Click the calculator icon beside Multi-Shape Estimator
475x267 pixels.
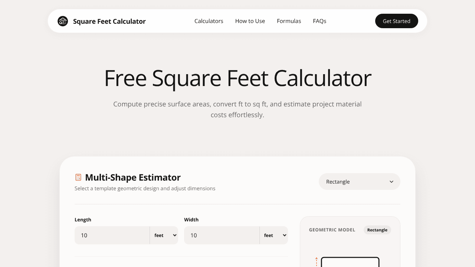click(x=78, y=177)
